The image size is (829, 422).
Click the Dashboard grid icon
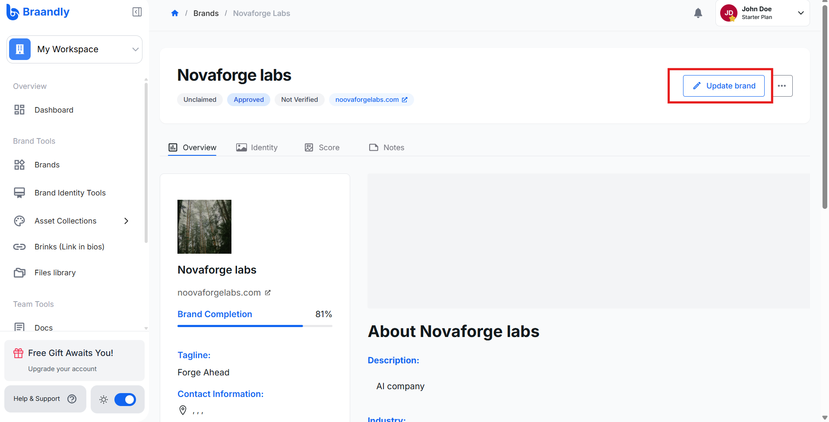pos(19,110)
